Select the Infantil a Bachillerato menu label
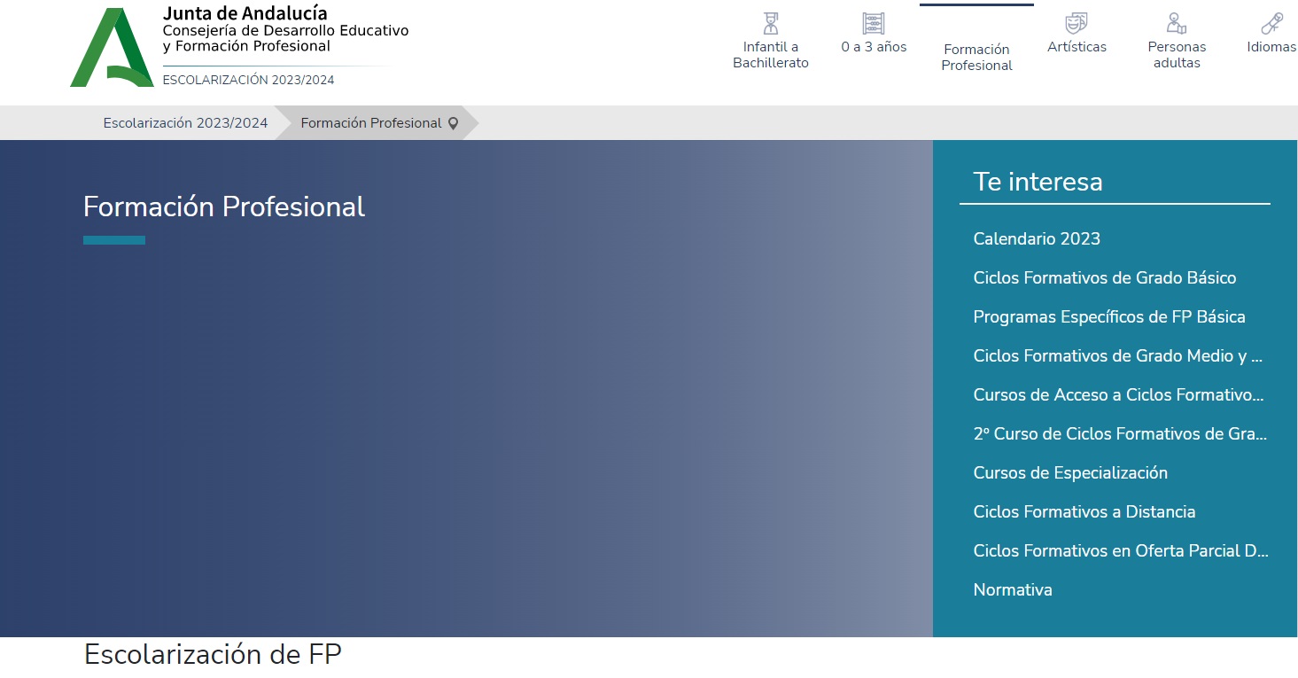Image resolution: width=1298 pixels, height=678 pixels. coord(771,55)
